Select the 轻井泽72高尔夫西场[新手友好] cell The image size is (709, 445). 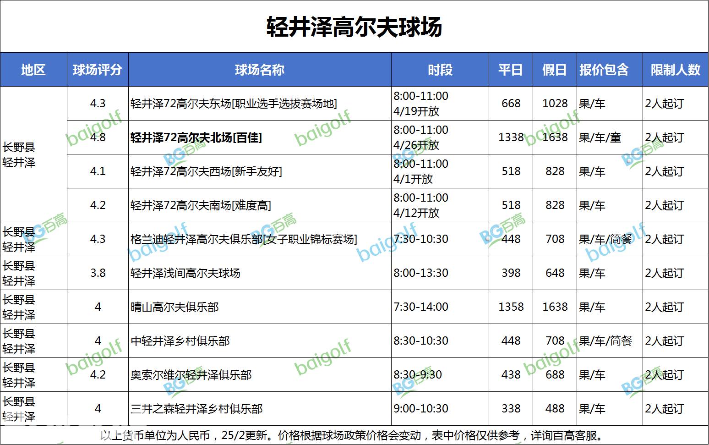206,171
